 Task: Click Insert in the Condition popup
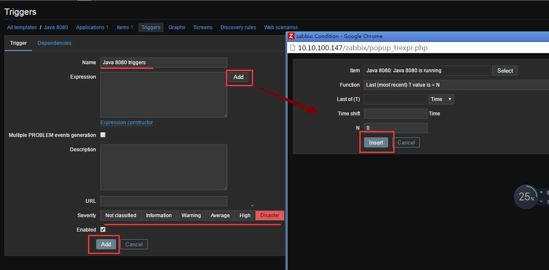click(376, 142)
